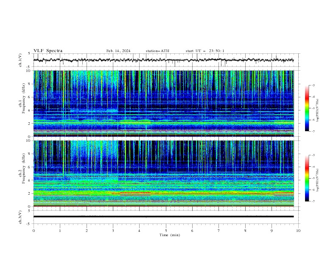Select the date text "Feb. 14, 2024"
336x259 pixels.
(x=118, y=51)
